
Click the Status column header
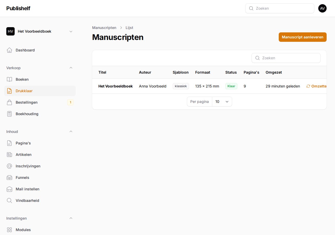coord(231,72)
